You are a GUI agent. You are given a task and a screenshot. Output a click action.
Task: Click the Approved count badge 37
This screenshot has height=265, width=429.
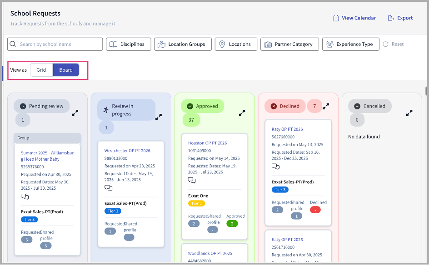191,120
